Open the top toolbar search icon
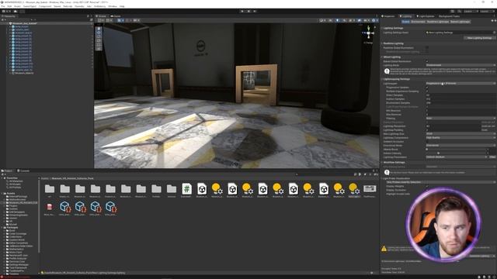 (x=459, y=11)
